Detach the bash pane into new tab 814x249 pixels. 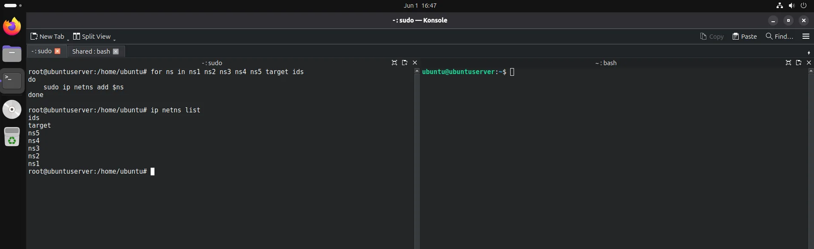coord(799,63)
